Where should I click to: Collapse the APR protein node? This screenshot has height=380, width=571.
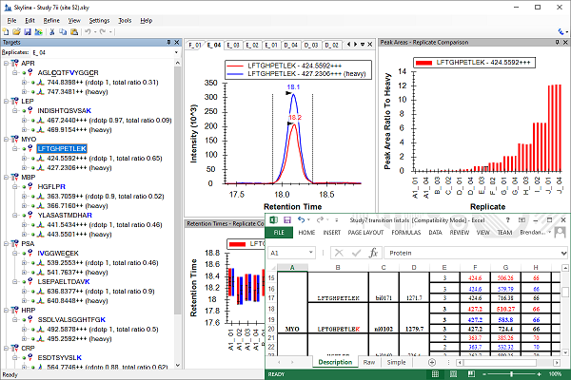[x=6, y=64]
